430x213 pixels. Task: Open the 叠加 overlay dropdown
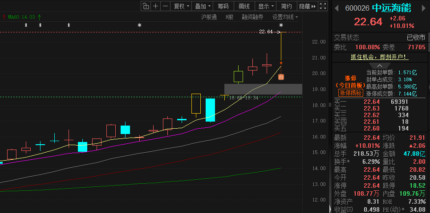coord(202,6)
